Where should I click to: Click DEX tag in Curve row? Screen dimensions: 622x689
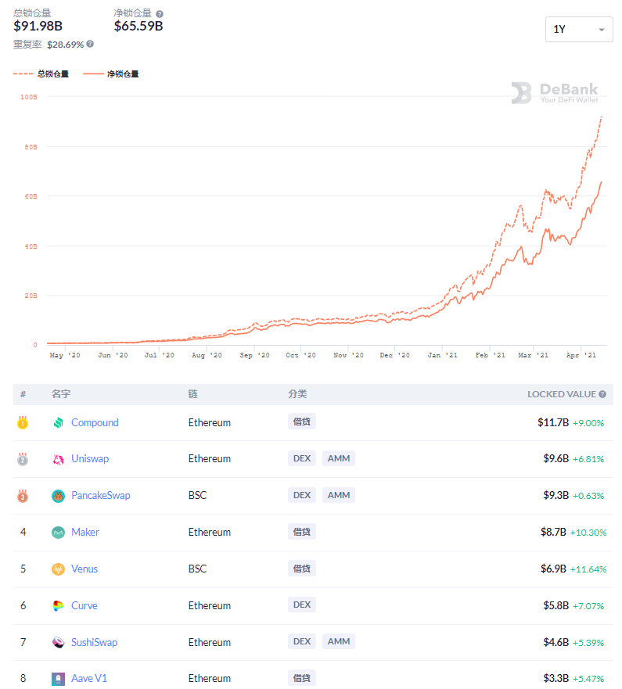tap(301, 605)
